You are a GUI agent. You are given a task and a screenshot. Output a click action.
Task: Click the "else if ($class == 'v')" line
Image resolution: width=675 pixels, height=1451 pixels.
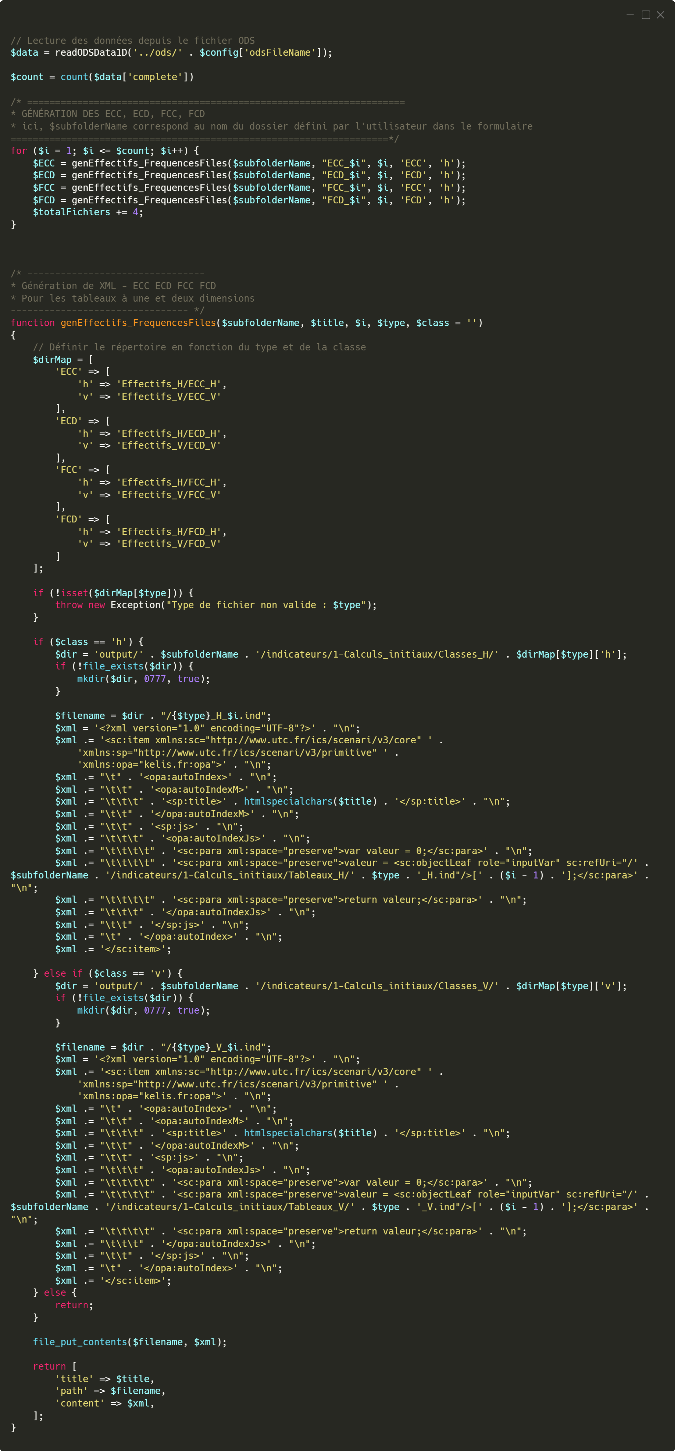108,974
